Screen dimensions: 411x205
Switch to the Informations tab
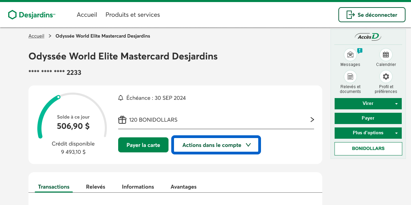[138, 187]
